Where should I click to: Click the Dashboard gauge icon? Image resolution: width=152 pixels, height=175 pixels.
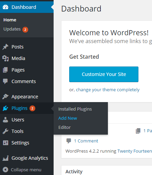point(5,7)
